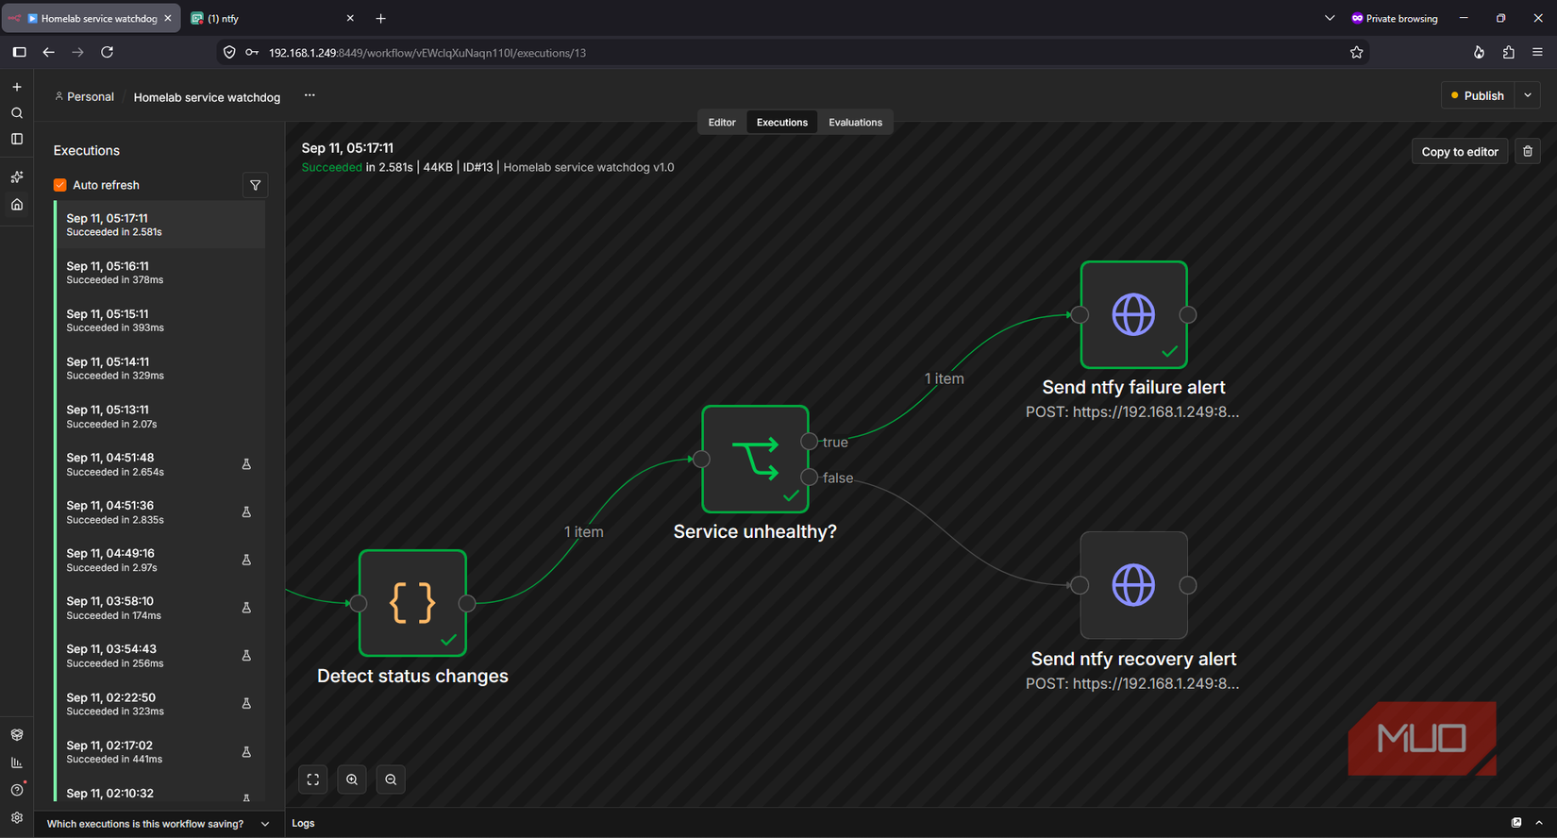Screen dimensions: 1557x838
Task: Open the Personal project link
Action: coord(84,96)
